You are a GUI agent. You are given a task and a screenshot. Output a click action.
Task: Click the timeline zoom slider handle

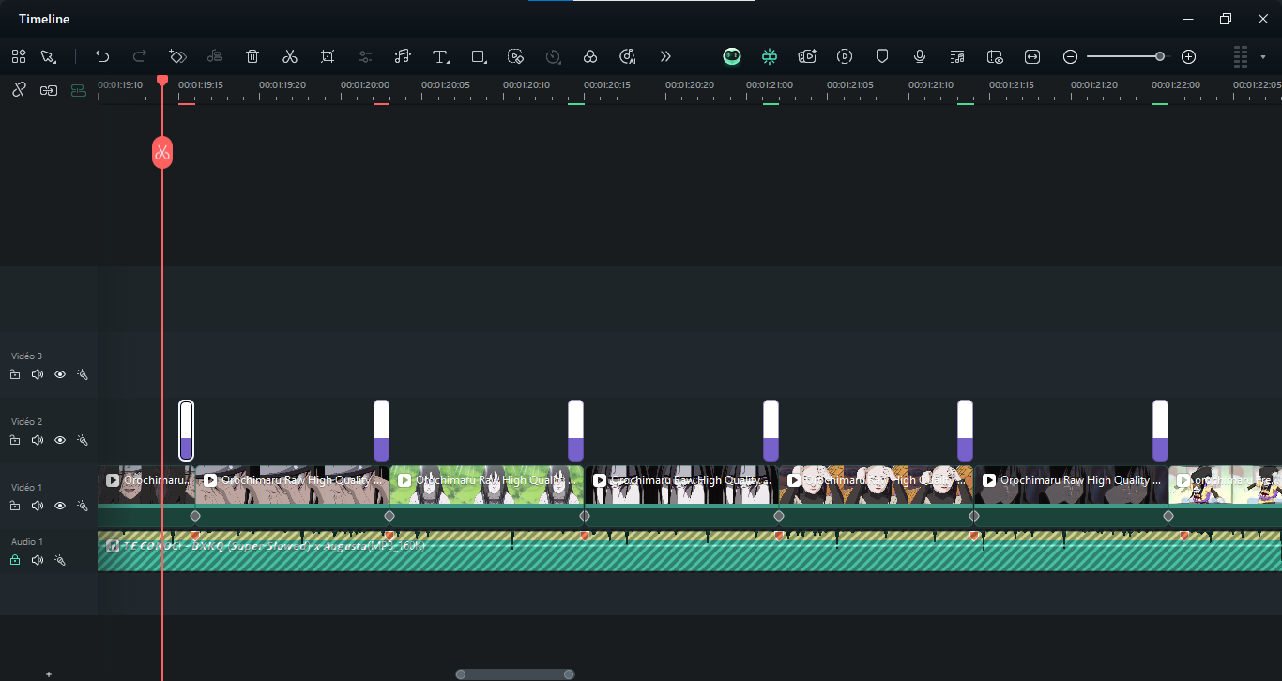[1160, 56]
